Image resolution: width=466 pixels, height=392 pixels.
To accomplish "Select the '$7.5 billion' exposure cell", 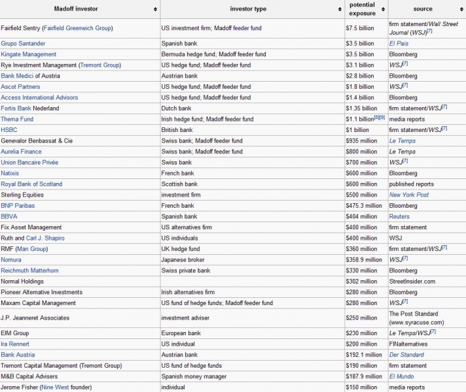I will (367, 28).
